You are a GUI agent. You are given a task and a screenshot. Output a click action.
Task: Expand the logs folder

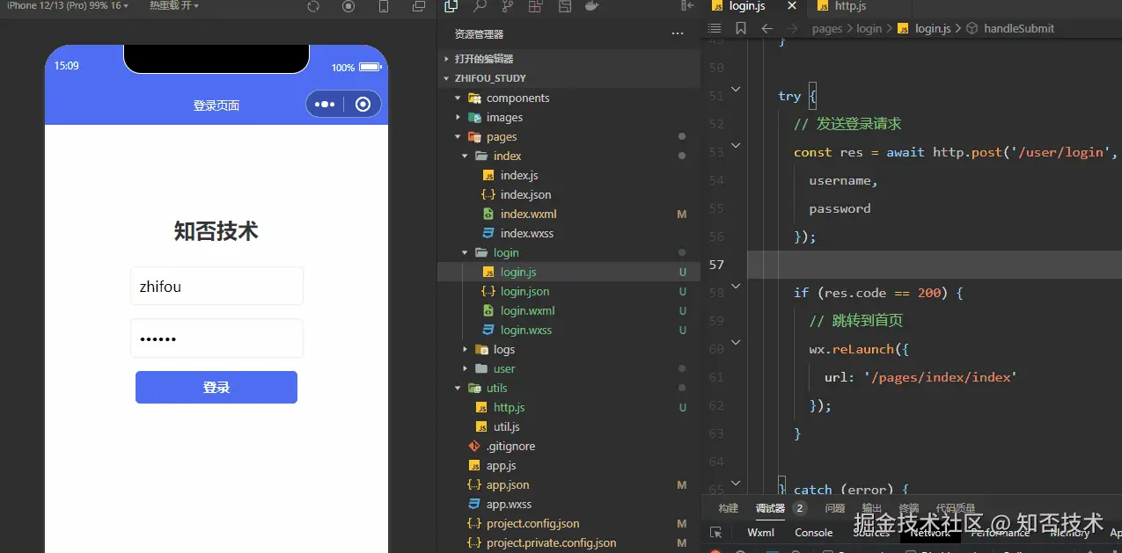tap(504, 349)
